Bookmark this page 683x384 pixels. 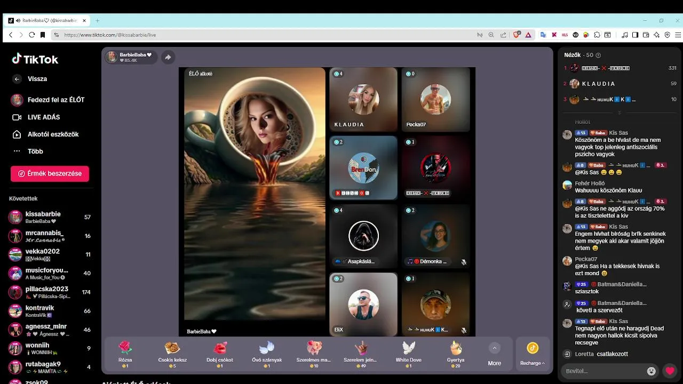[43, 35]
